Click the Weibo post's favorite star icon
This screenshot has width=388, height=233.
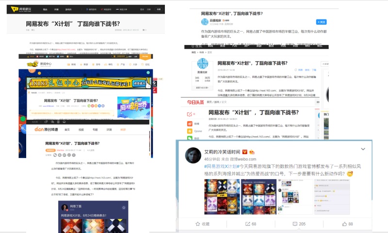click(197, 224)
